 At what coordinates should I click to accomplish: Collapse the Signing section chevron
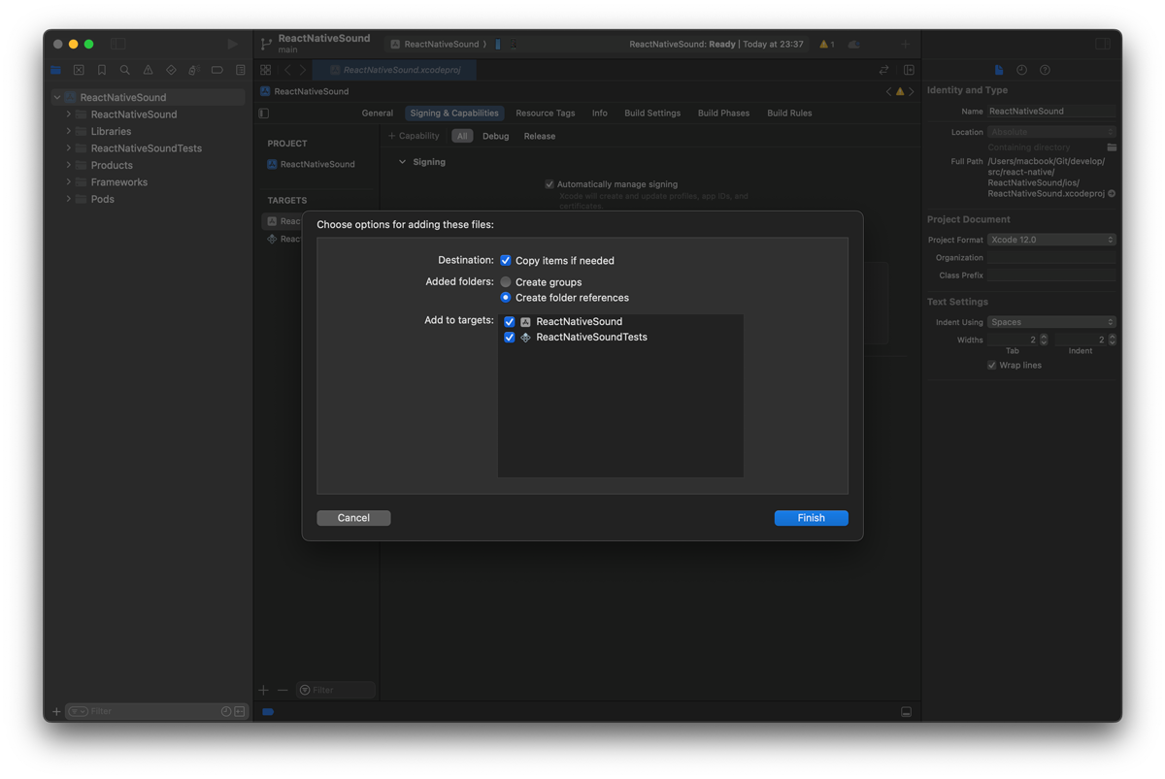402,162
